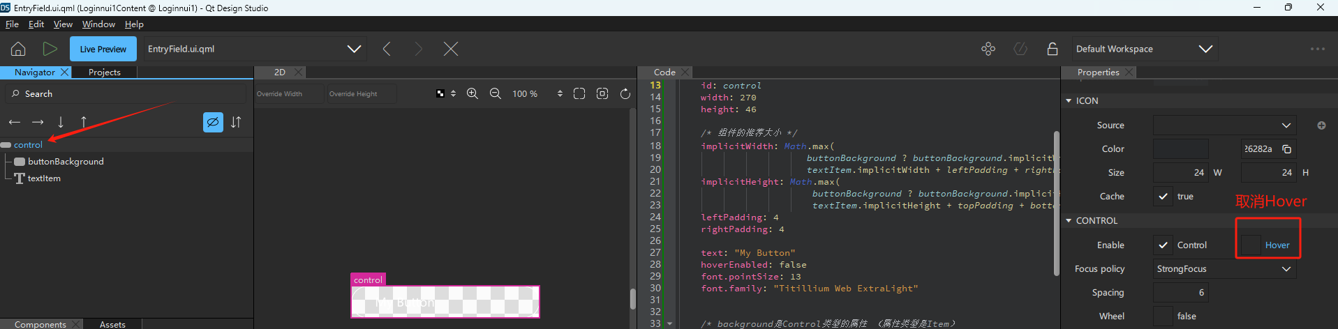1338x329 pixels.
Task: Toggle the Live Preview button
Action: tap(103, 49)
